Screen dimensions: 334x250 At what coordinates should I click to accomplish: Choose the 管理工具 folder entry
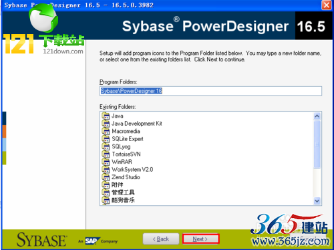(123, 193)
